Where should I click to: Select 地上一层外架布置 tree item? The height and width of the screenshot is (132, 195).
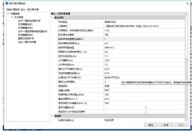tap(27, 42)
